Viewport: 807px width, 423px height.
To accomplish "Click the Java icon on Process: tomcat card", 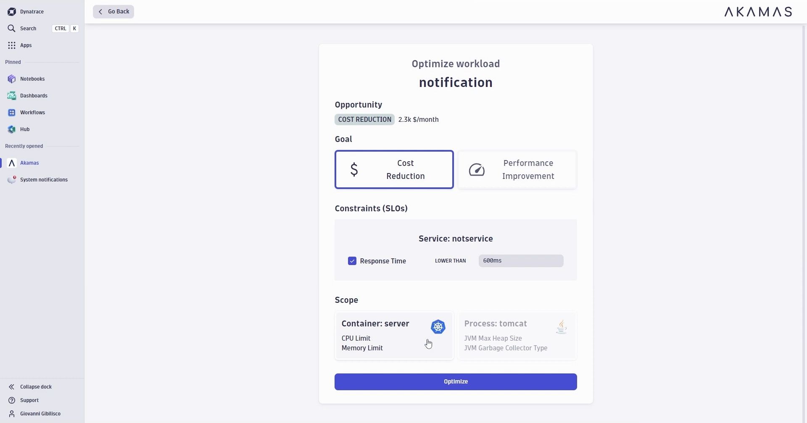I will coord(562,327).
